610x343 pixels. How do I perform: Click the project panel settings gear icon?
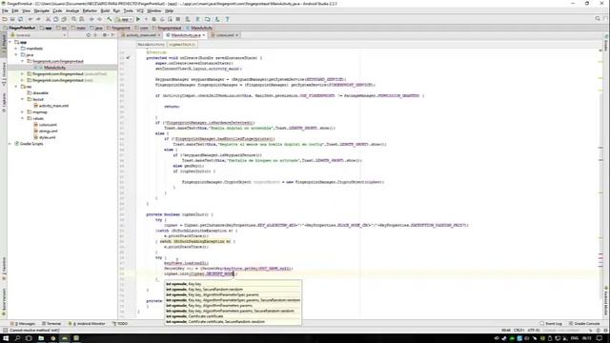pyautogui.click(x=105, y=35)
